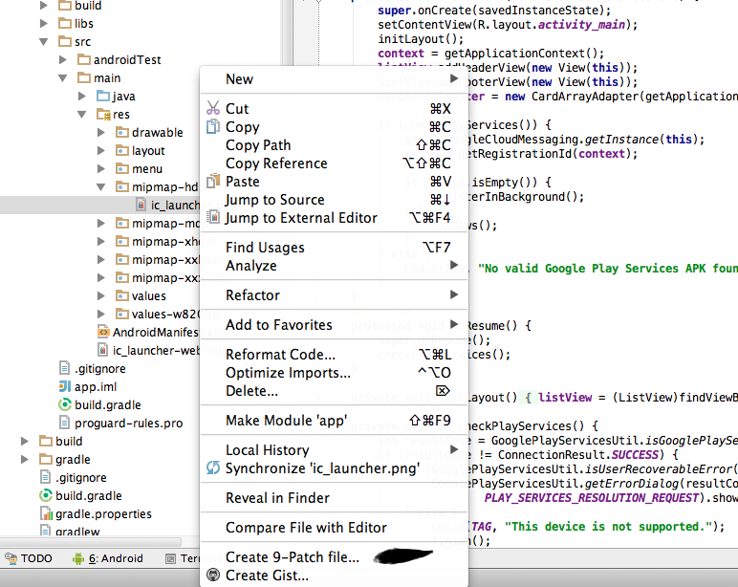Select Jump to Source

[335, 200]
